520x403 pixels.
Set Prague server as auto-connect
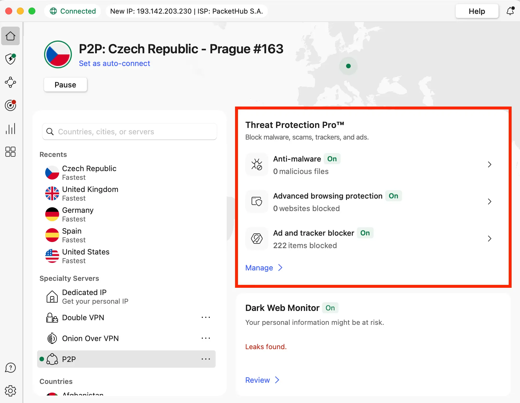click(x=114, y=63)
